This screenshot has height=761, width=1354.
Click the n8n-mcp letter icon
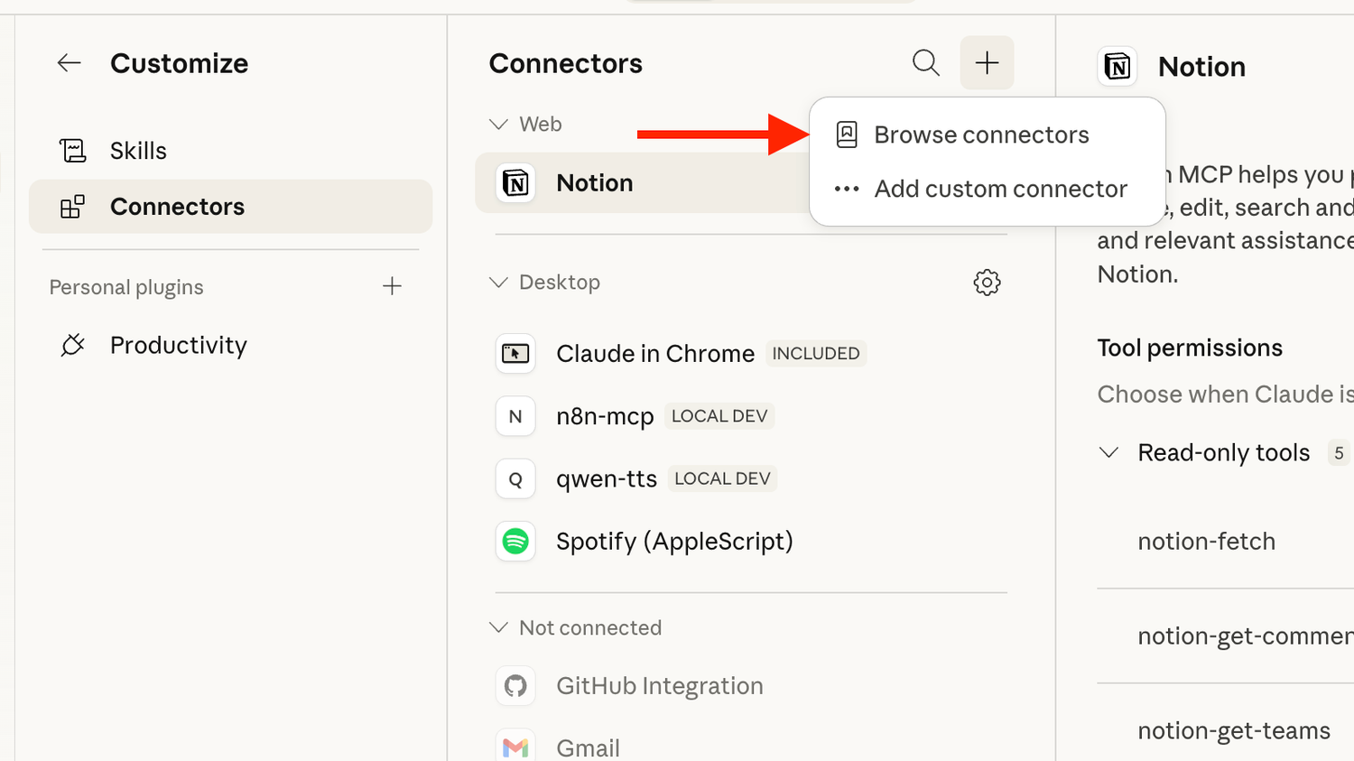tap(515, 416)
